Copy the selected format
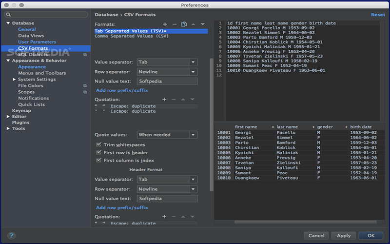Viewport: 390px width, 244px height. pyautogui.click(x=184, y=24)
